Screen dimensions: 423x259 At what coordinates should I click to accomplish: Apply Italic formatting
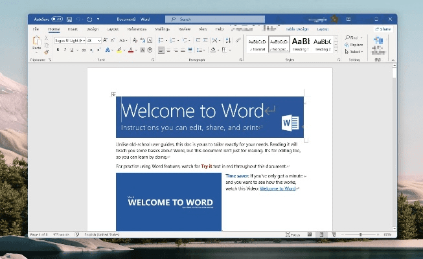coord(65,50)
